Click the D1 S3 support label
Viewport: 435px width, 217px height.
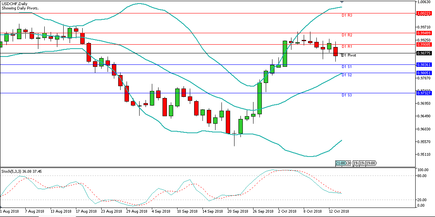click(x=347, y=95)
